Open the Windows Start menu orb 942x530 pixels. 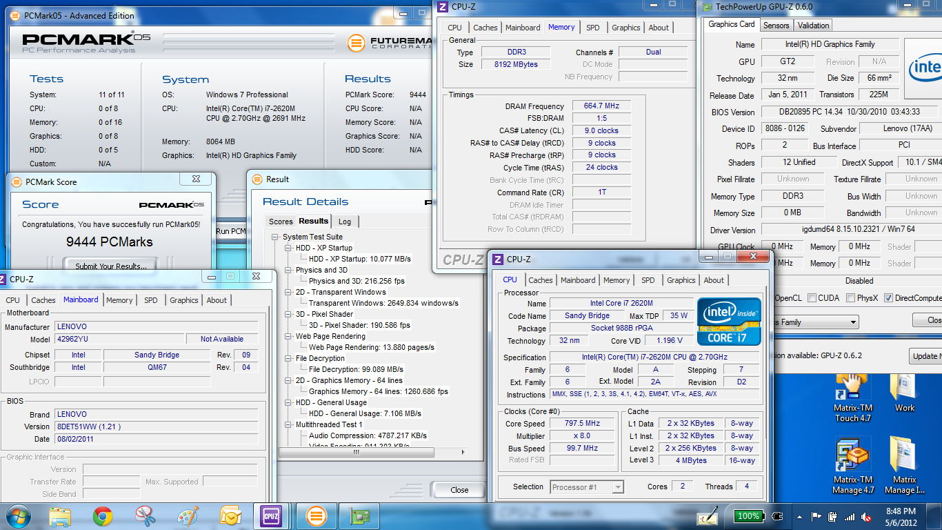[19, 516]
